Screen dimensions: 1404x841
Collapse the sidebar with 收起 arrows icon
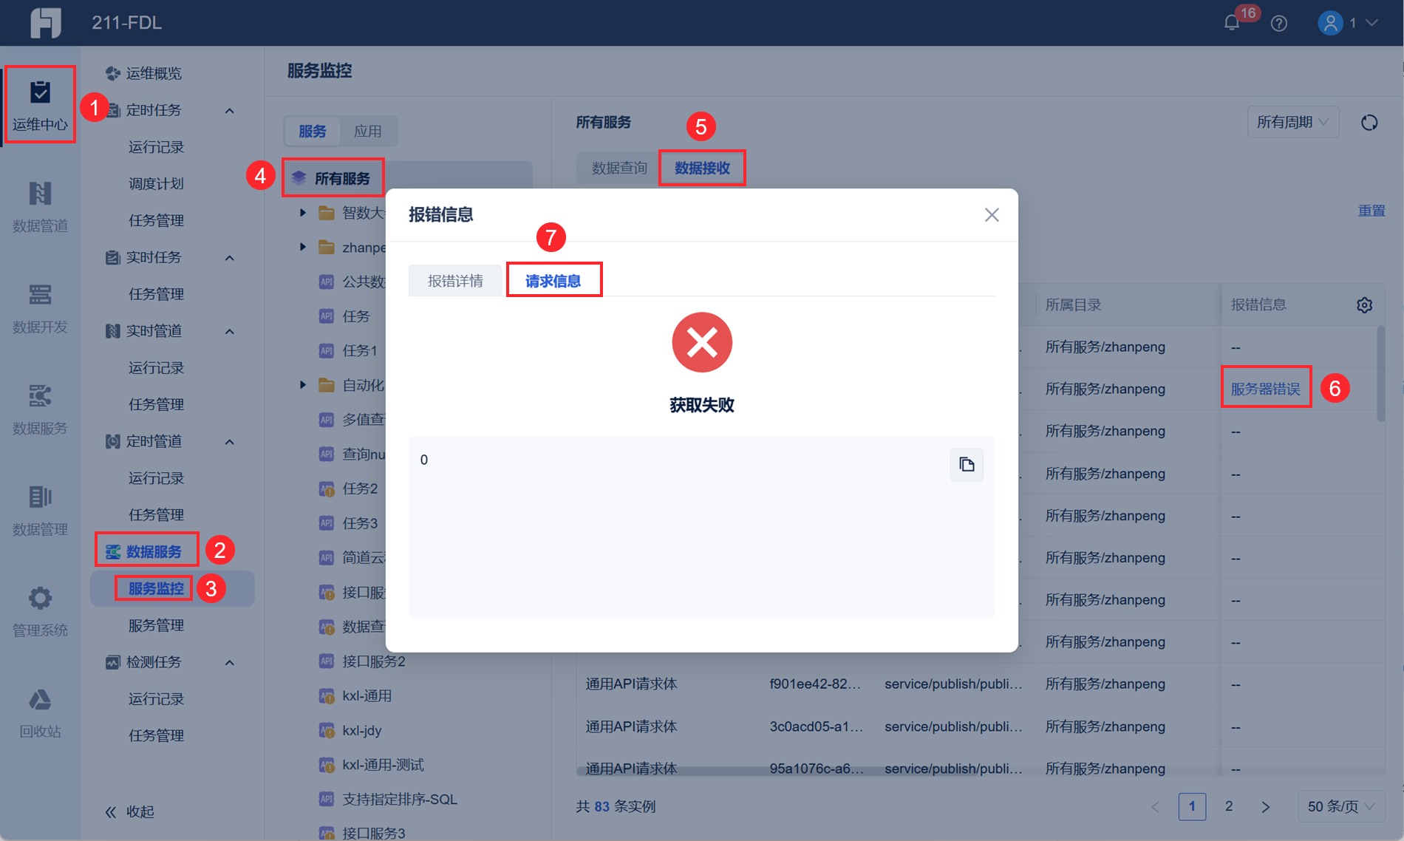[x=111, y=812]
